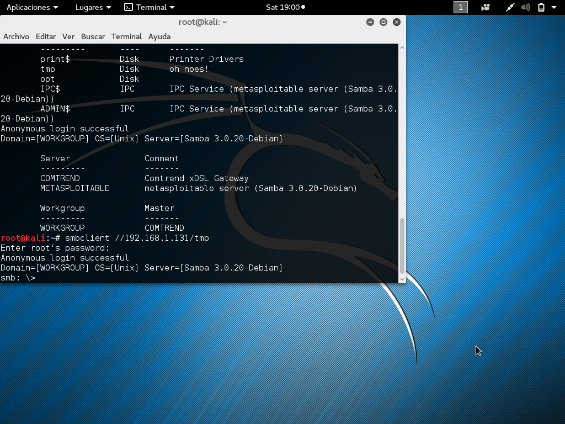This screenshot has height=424, width=565.
Task: Click the 'print$' share name
Action: point(55,59)
